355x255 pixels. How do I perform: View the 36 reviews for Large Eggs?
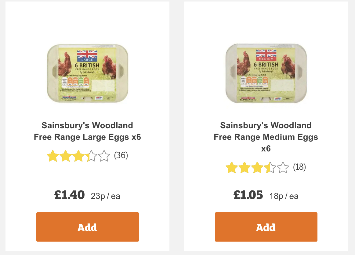pos(121,156)
